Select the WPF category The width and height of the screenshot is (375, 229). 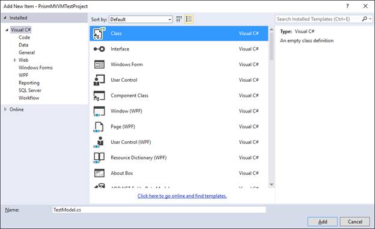click(23, 75)
